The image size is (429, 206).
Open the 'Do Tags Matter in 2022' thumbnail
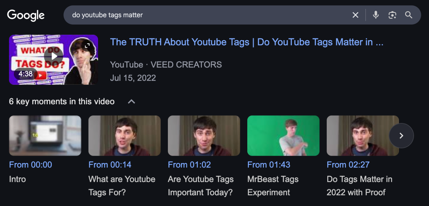click(363, 135)
